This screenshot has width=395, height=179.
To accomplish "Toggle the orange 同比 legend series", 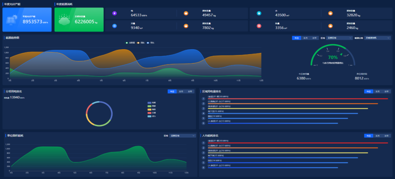I will coord(140,43).
